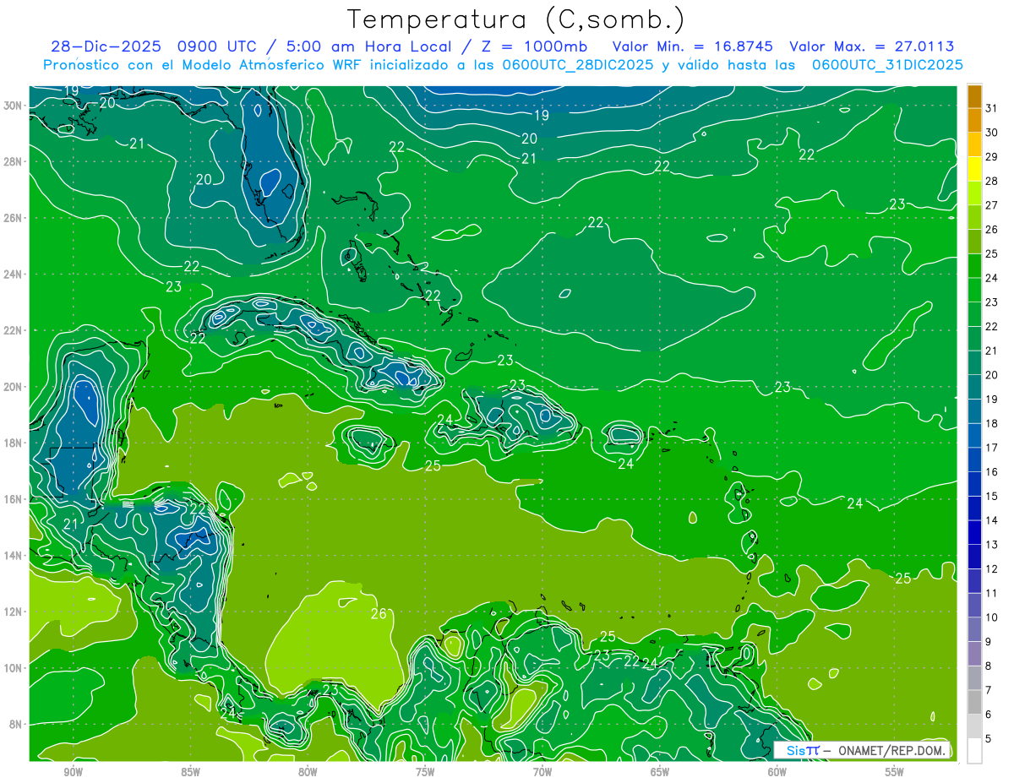This screenshot has width=1014, height=783.
Task: Click the "18N" latitude axis label
Action: pyautogui.click(x=14, y=443)
